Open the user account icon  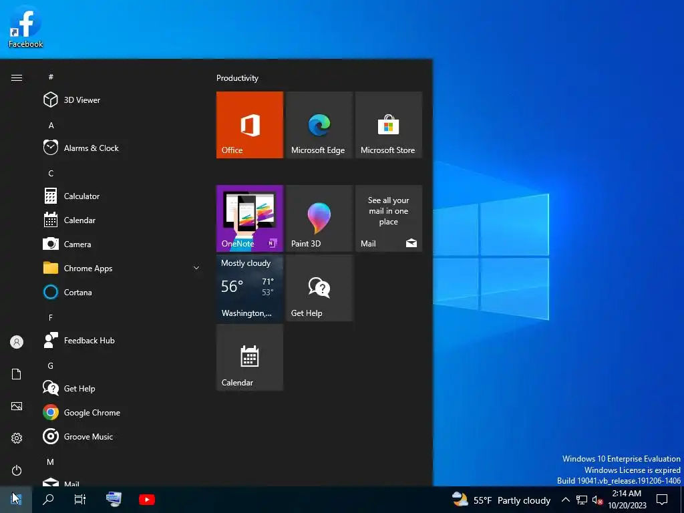tap(17, 342)
